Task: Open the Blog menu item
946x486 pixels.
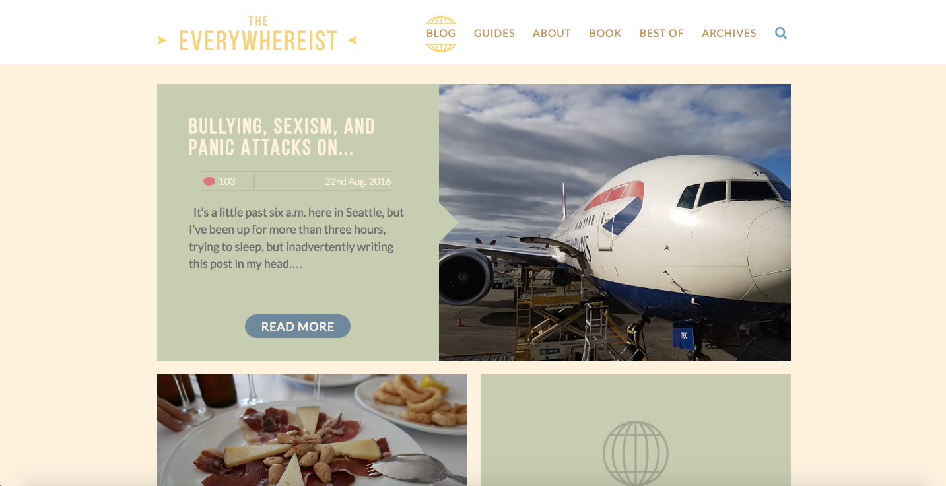Action: coord(441,33)
